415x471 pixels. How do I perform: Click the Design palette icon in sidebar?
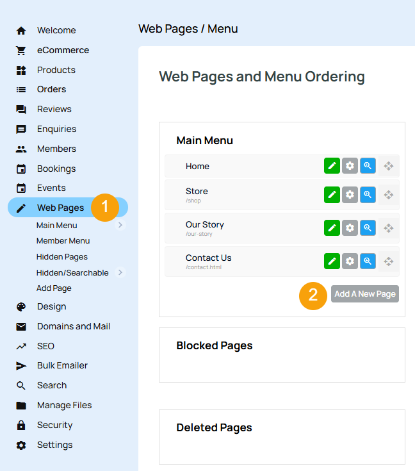pos(21,306)
